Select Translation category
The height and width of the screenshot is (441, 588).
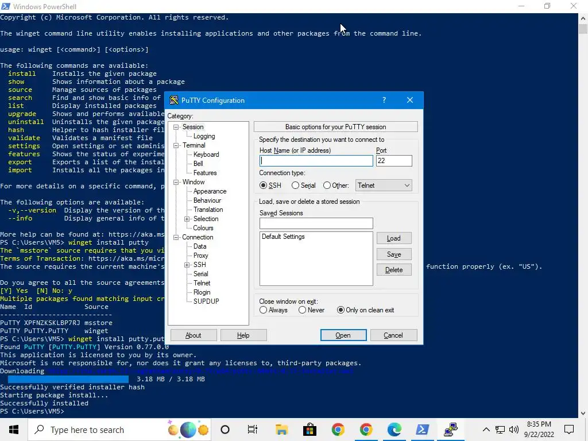click(208, 210)
